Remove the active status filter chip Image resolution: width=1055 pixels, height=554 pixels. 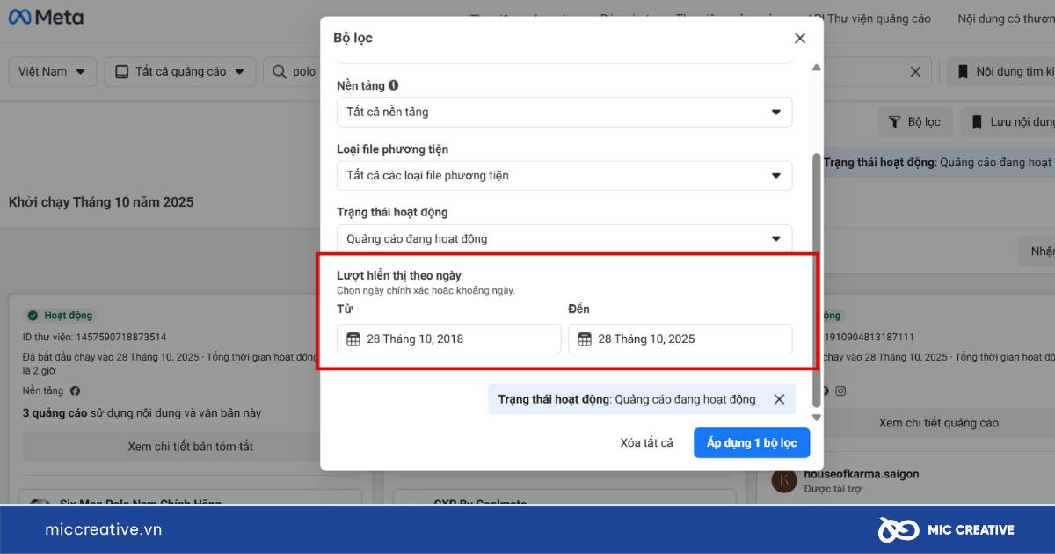(x=779, y=398)
